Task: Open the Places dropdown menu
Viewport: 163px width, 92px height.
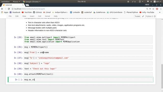Action: click(x=16, y=2)
